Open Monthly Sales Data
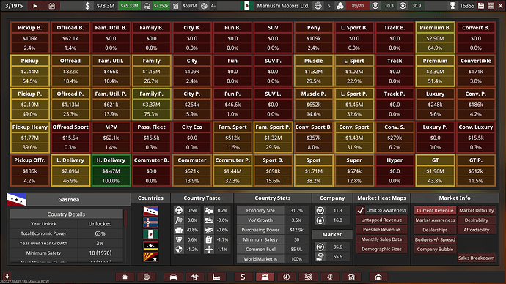The width and height of the screenshot is (506, 284). 381,239
